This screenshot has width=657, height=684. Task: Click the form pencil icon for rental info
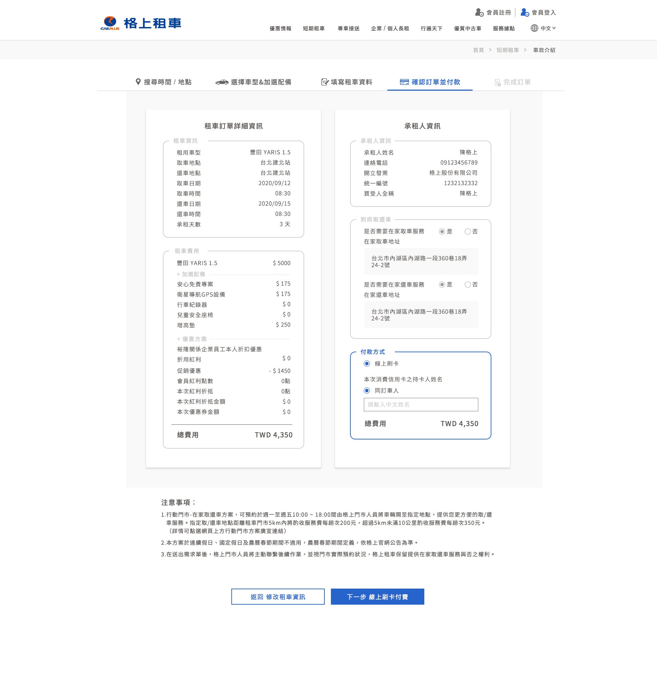325,82
